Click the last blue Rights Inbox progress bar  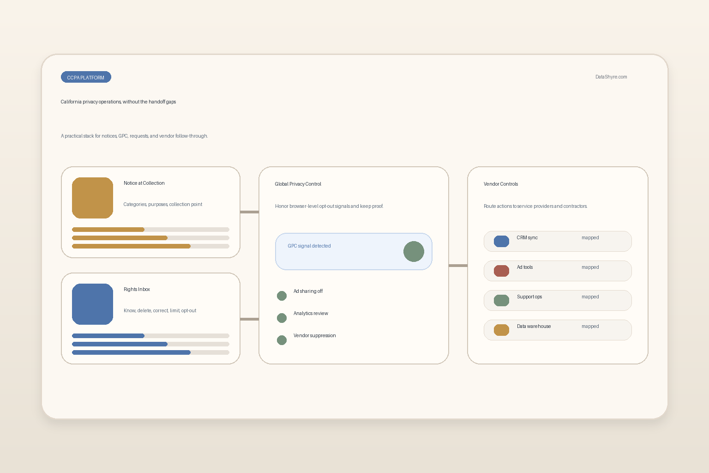pos(150,352)
